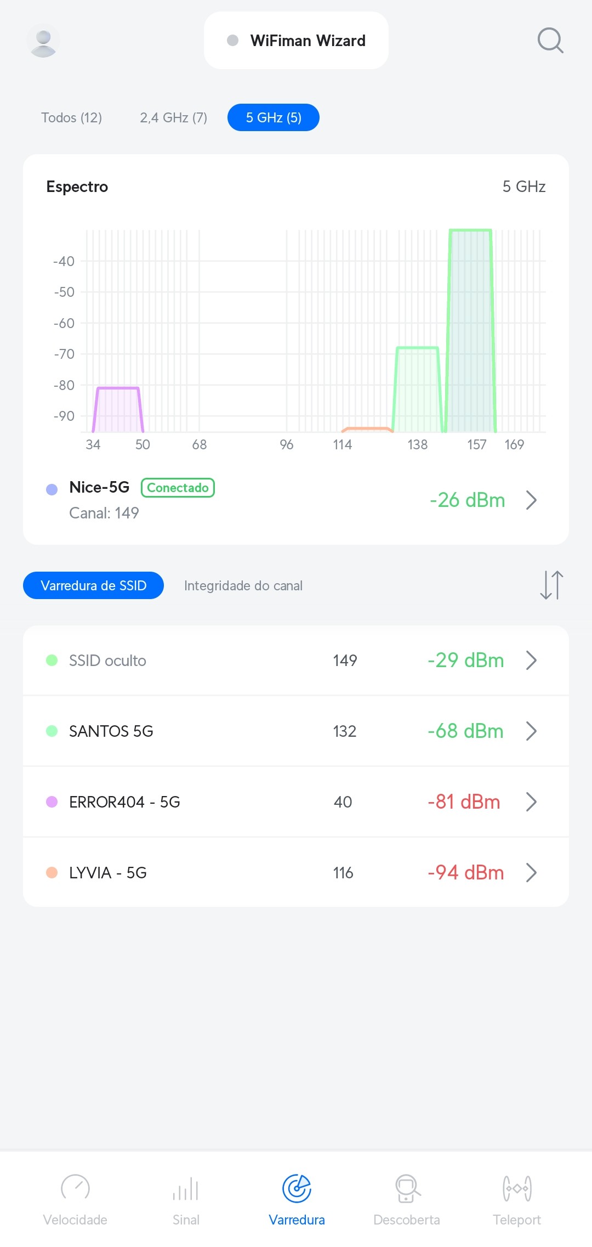Open the Descoberta device discovery icon
Screen dimensions: 592x1247
point(407,1188)
